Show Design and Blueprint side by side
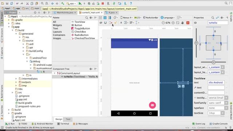Viewport: 233px width, 131px height. click(x=110, y=18)
